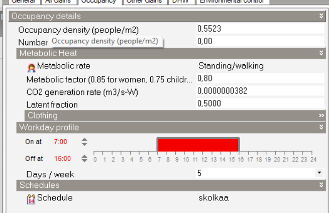Click the On at 7:00 time value

click(60, 142)
